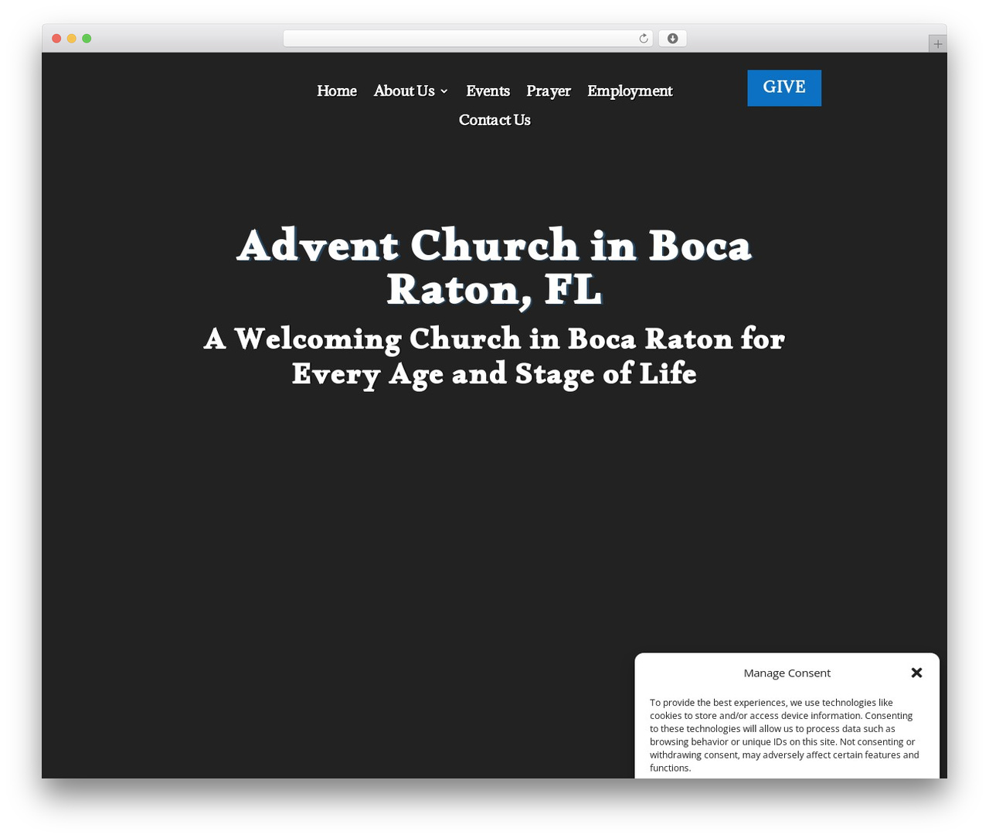This screenshot has height=838, width=989.
Task: Click the 'Manage Consent' dialog title
Action: pos(787,673)
